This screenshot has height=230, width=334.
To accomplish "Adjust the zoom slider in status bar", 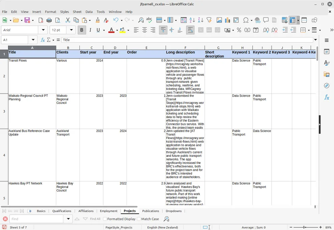I will click(304, 227).
